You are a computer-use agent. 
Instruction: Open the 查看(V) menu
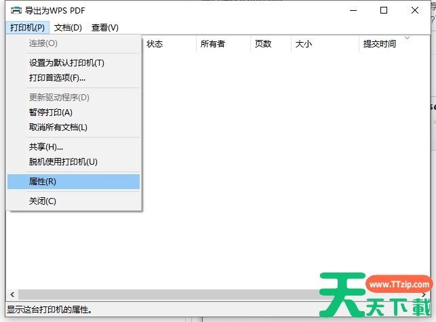pos(105,28)
